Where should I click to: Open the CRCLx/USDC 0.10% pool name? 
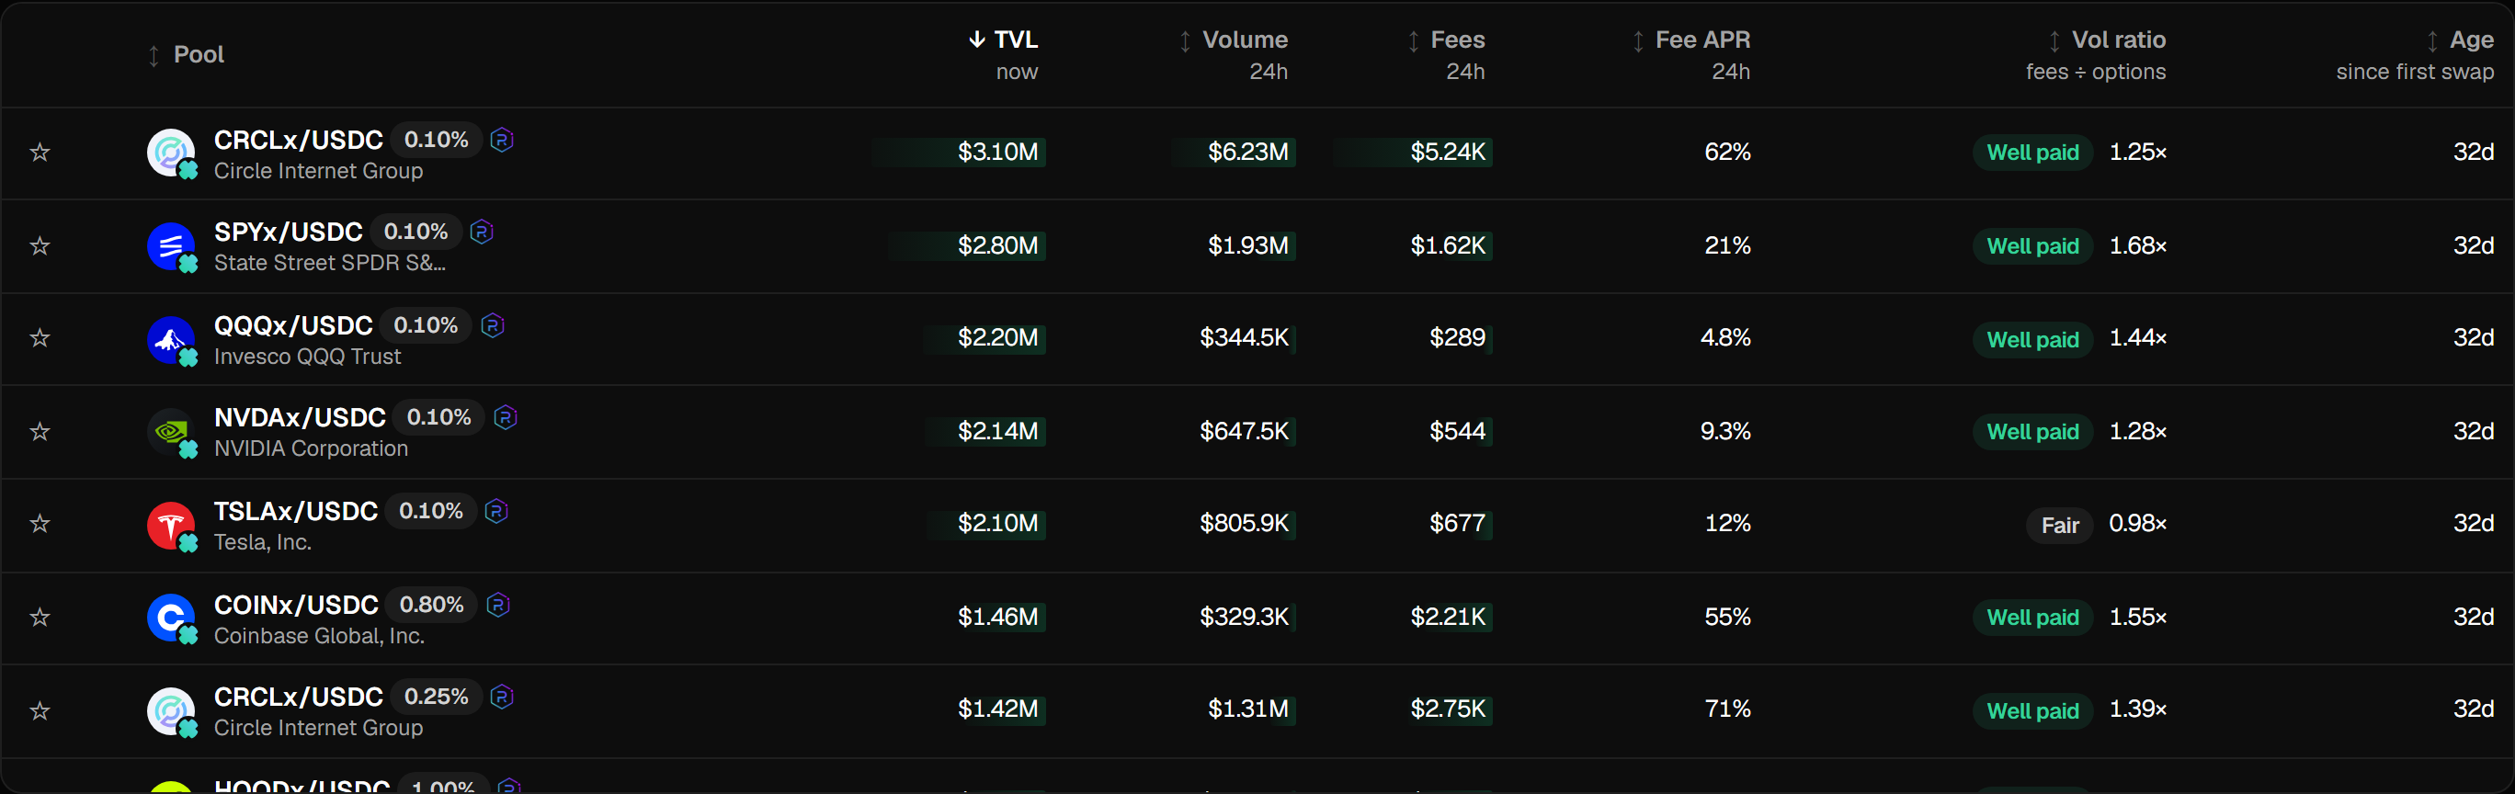(x=299, y=141)
